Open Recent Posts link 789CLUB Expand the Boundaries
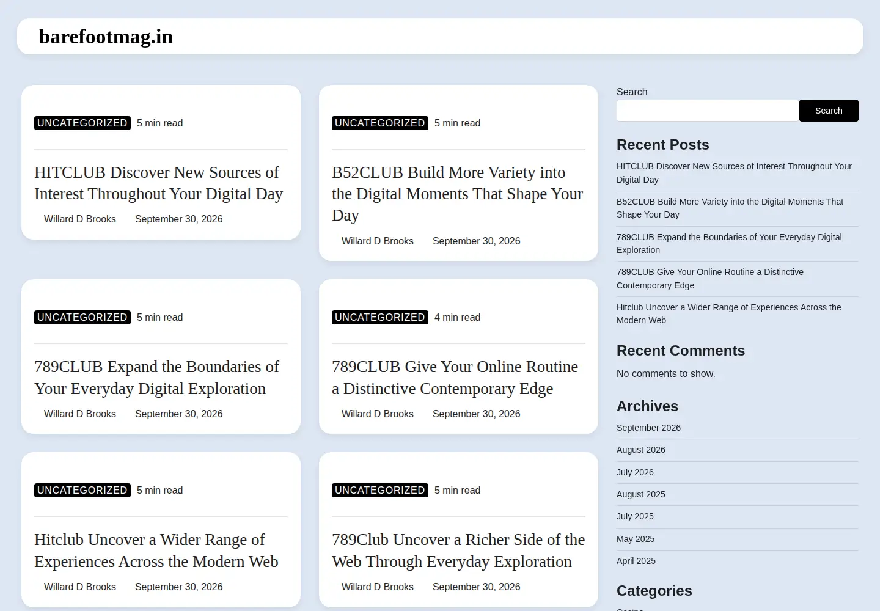The height and width of the screenshot is (611, 880). (x=729, y=243)
